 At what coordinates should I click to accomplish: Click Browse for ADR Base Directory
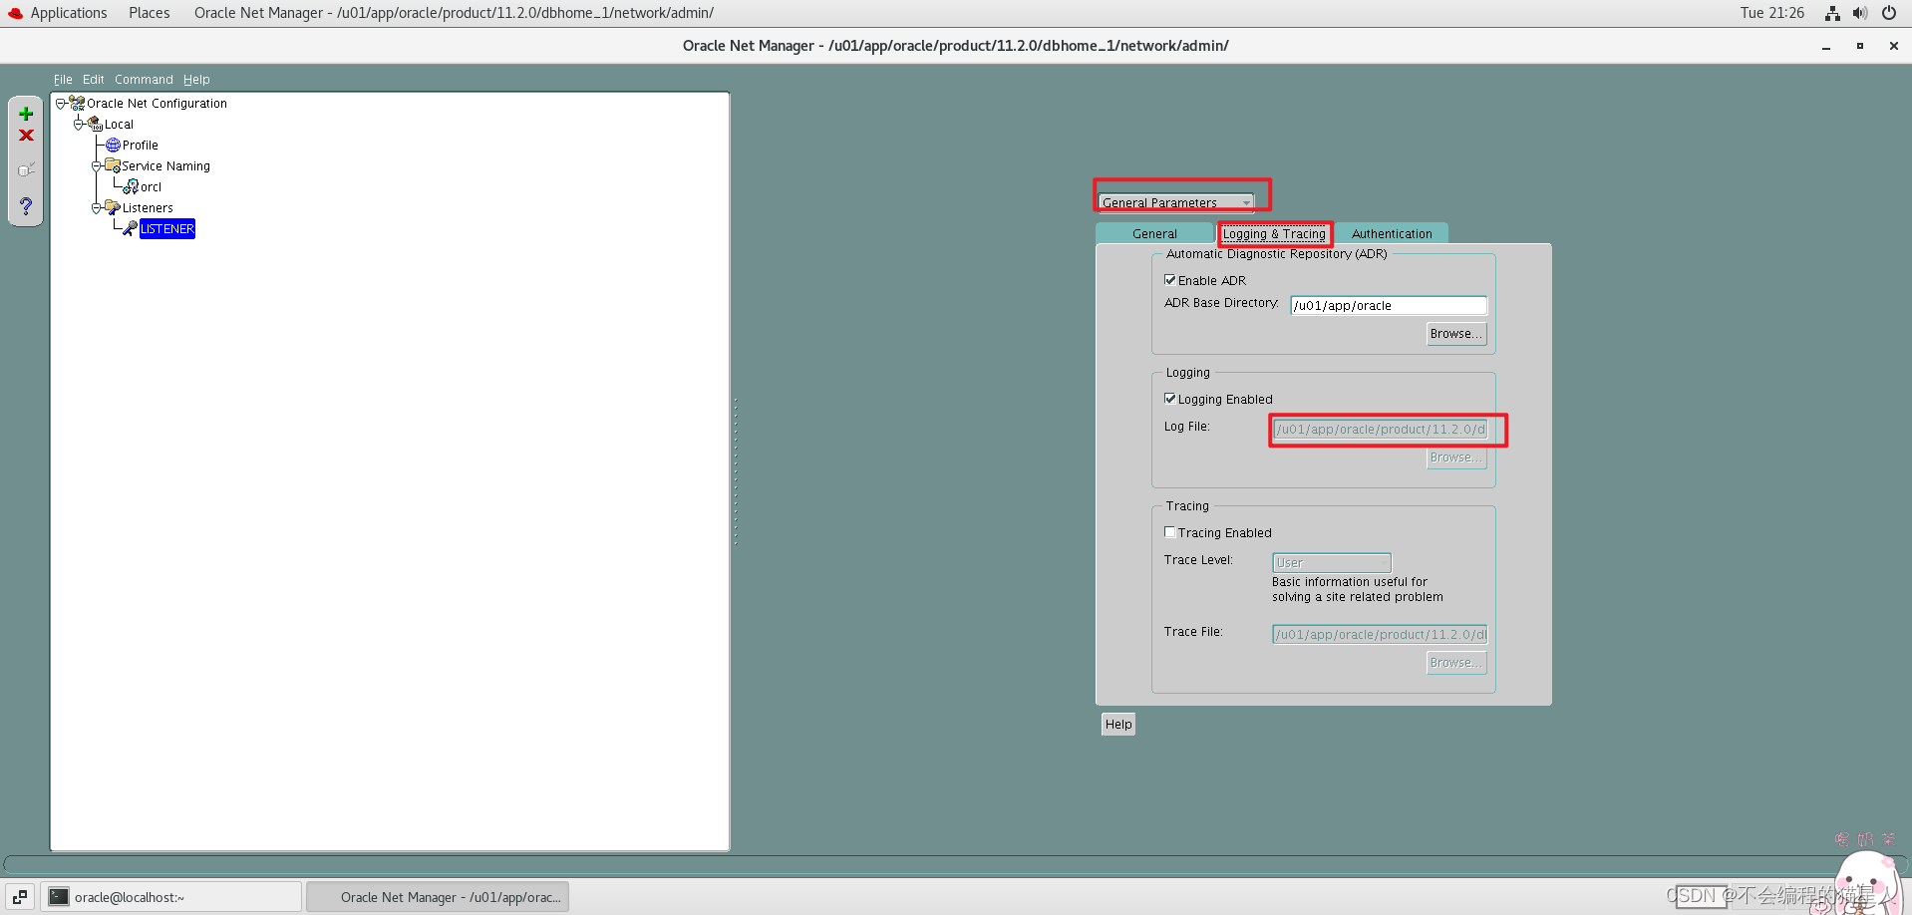pyautogui.click(x=1456, y=334)
